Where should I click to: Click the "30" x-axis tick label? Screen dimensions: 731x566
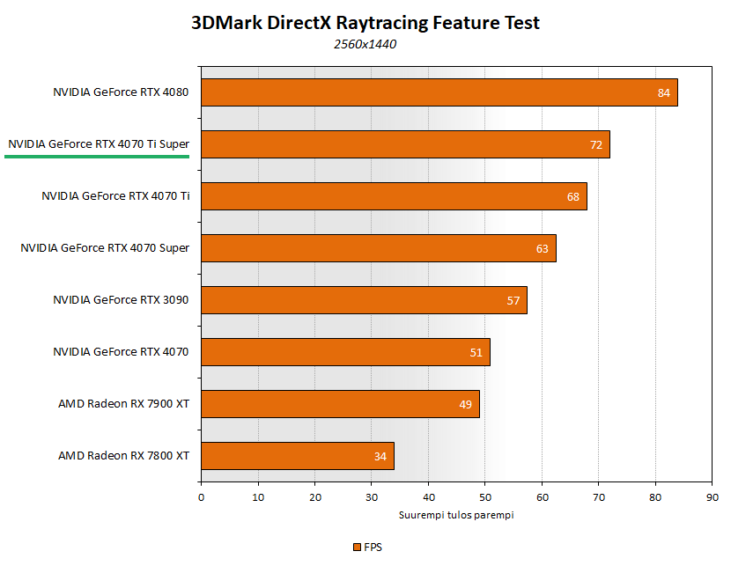(372, 497)
